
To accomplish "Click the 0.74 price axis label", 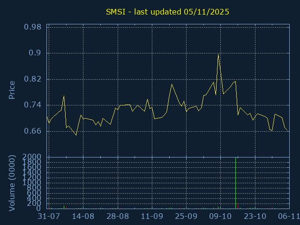I will pyautogui.click(x=32, y=105).
